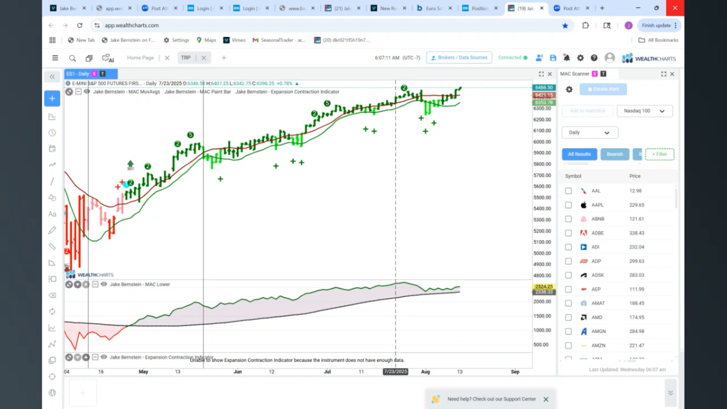The width and height of the screenshot is (727, 409).
Task: Maximize the MAC Scanner panel
Action: point(664,74)
